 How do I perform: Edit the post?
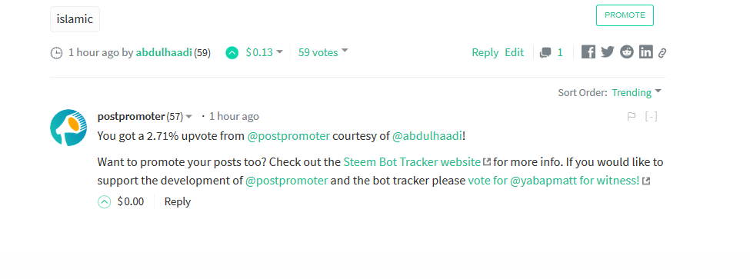click(514, 52)
